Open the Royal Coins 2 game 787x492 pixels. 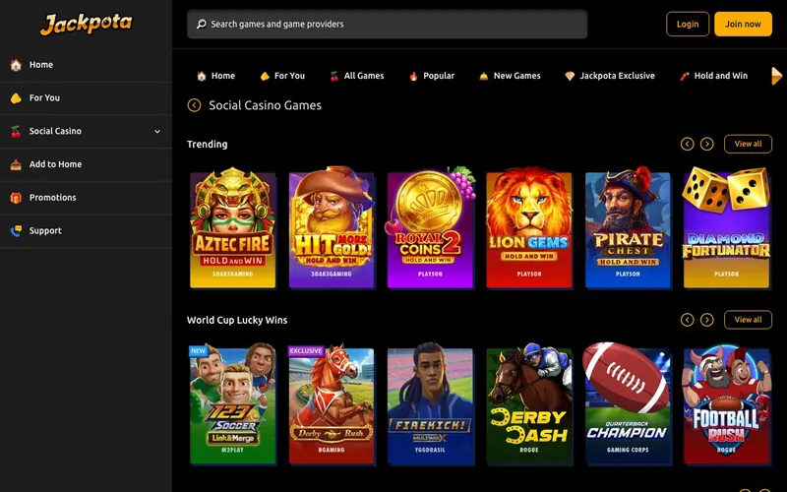point(430,228)
